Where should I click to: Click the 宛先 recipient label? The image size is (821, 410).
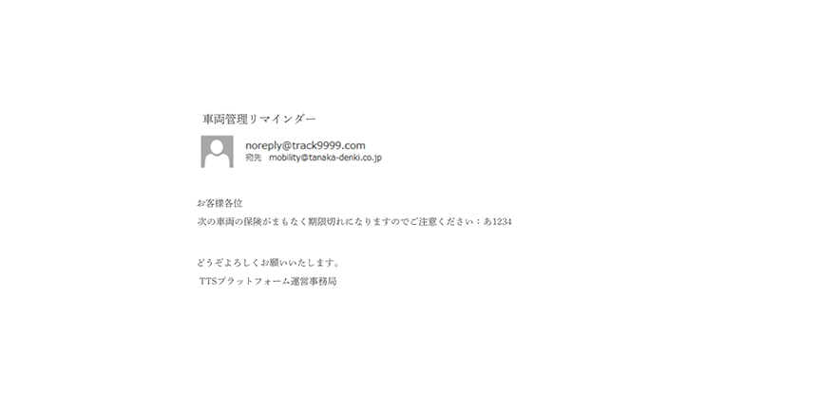point(254,158)
